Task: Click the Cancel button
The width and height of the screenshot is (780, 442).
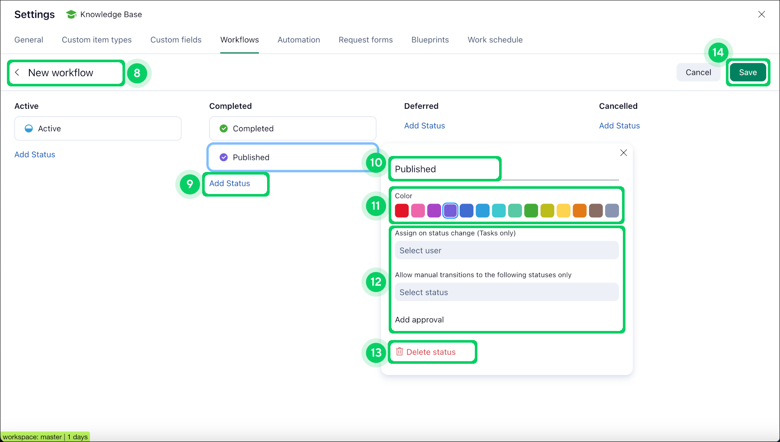Action: coord(698,72)
